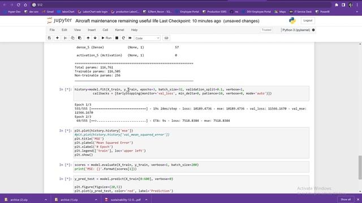362x203 pixels.
Task: Click into the model.evaluate code cell
Action: (191, 167)
